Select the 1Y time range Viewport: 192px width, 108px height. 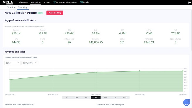tap(115, 97)
